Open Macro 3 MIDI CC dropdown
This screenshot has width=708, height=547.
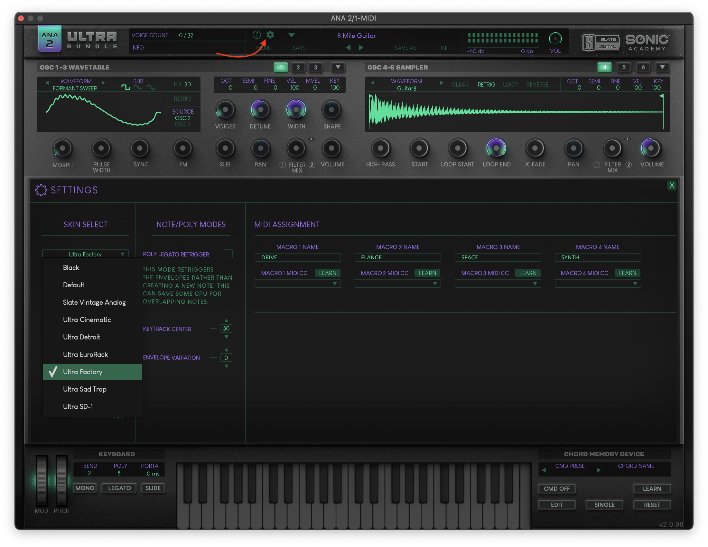click(x=498, y=284)
